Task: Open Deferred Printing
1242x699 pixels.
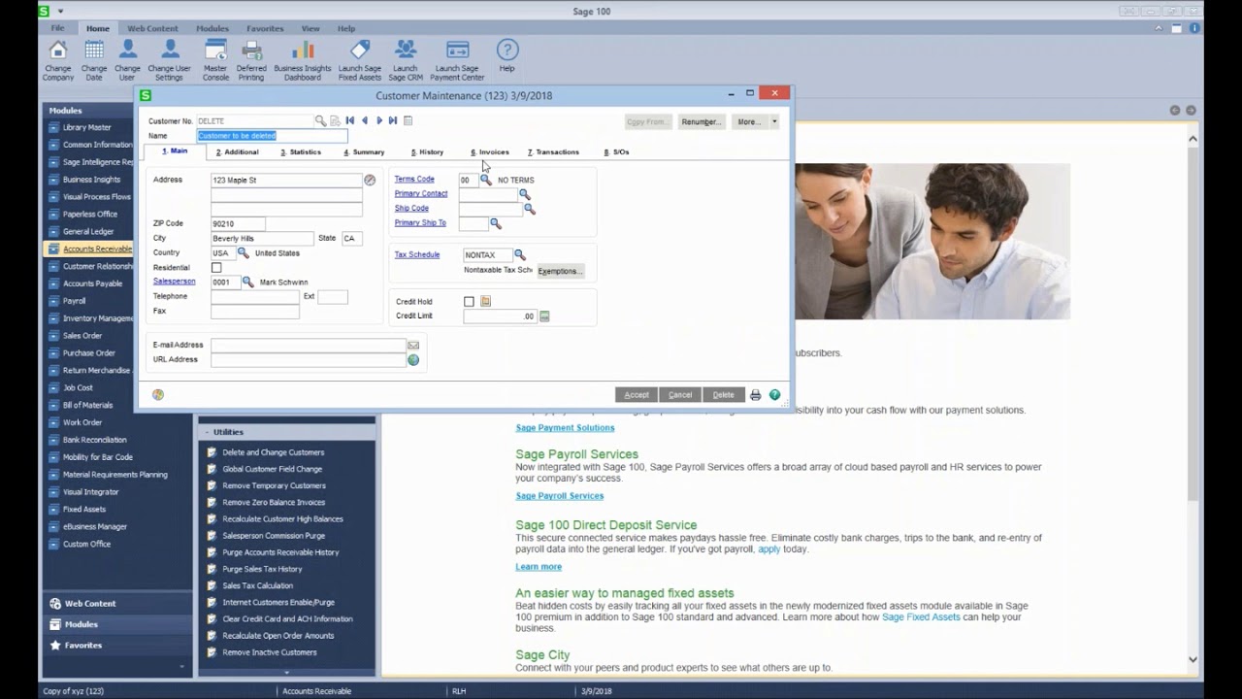Action: (x=251, y=59)
